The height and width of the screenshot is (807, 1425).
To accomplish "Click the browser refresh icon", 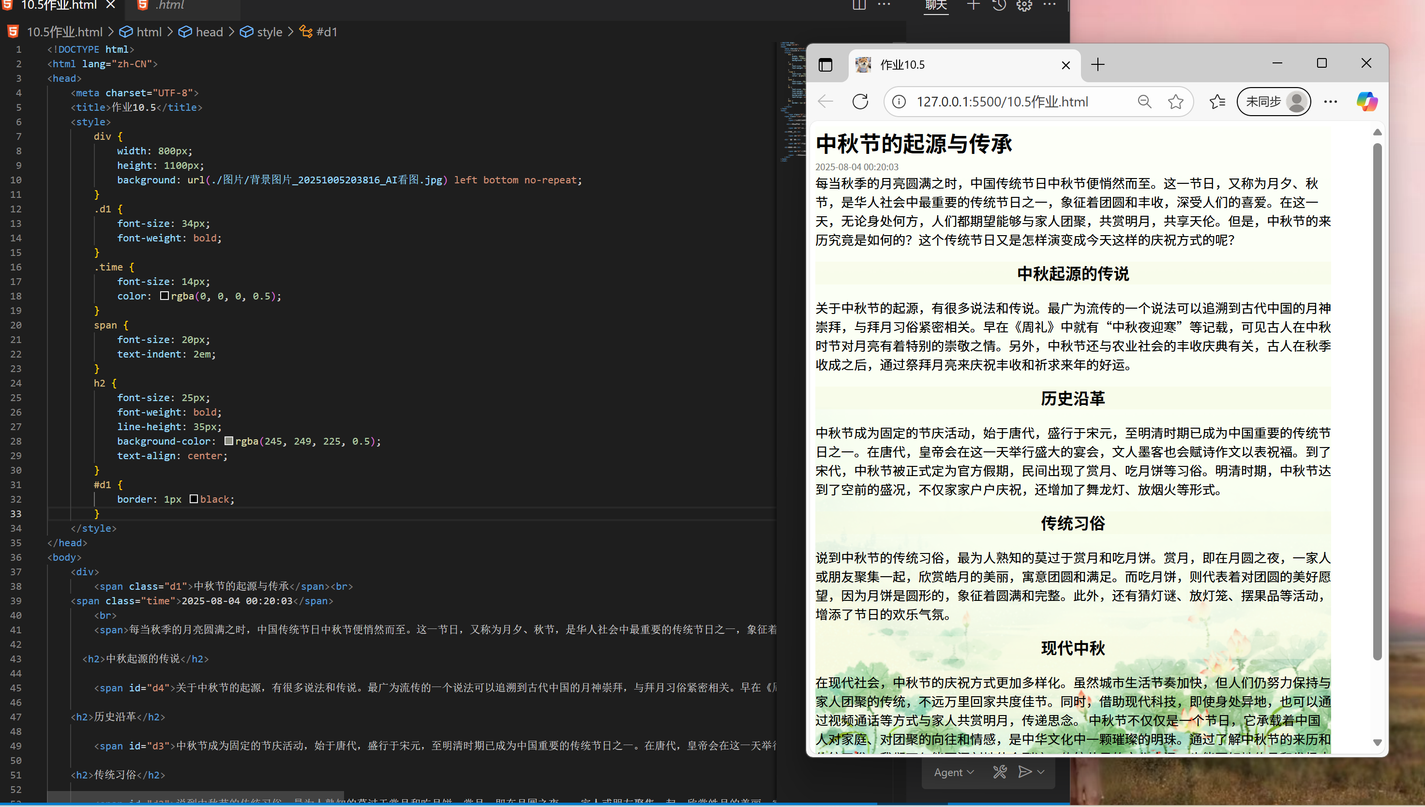I will pyautogui.click(x=860, y=102).
